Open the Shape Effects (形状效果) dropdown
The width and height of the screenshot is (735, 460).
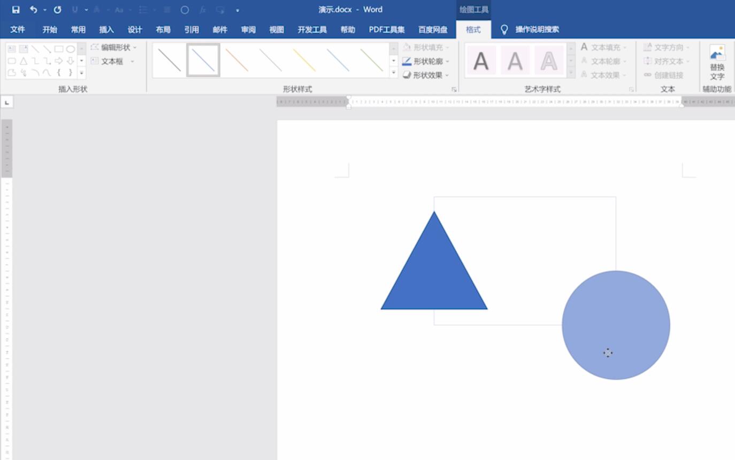426,75
